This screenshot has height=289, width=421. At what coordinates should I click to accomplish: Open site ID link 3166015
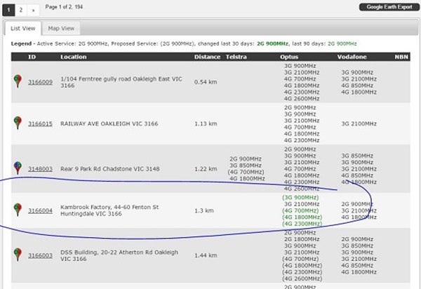pyautogui.click(x=40, y=123)
